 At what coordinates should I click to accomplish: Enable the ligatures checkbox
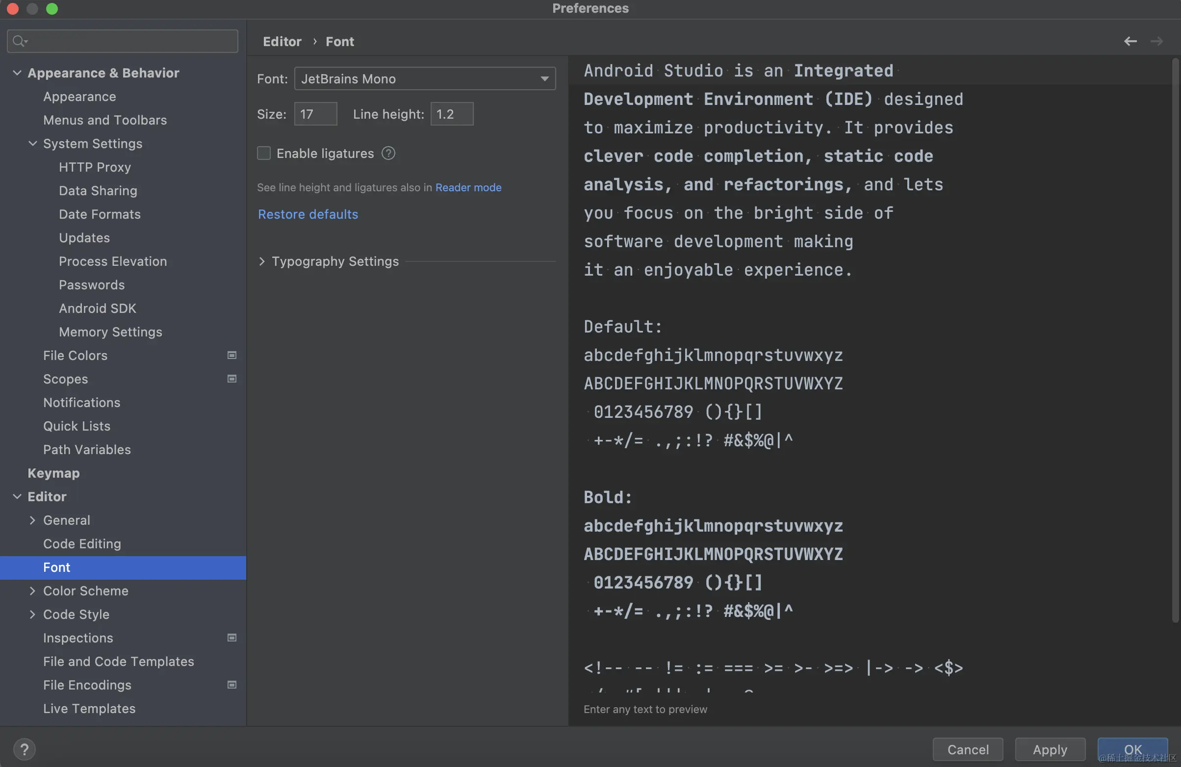(x=264, y=153)
